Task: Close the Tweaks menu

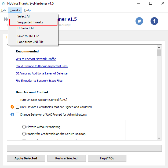Action: (15, 10)
